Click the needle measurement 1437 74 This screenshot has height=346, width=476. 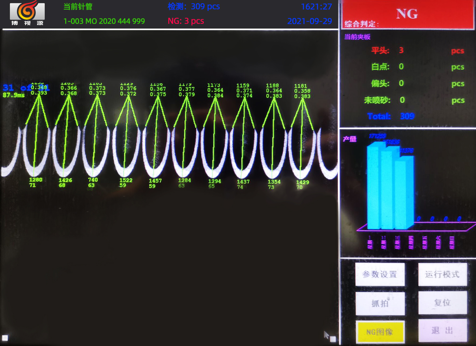click(x=243, y=184)
